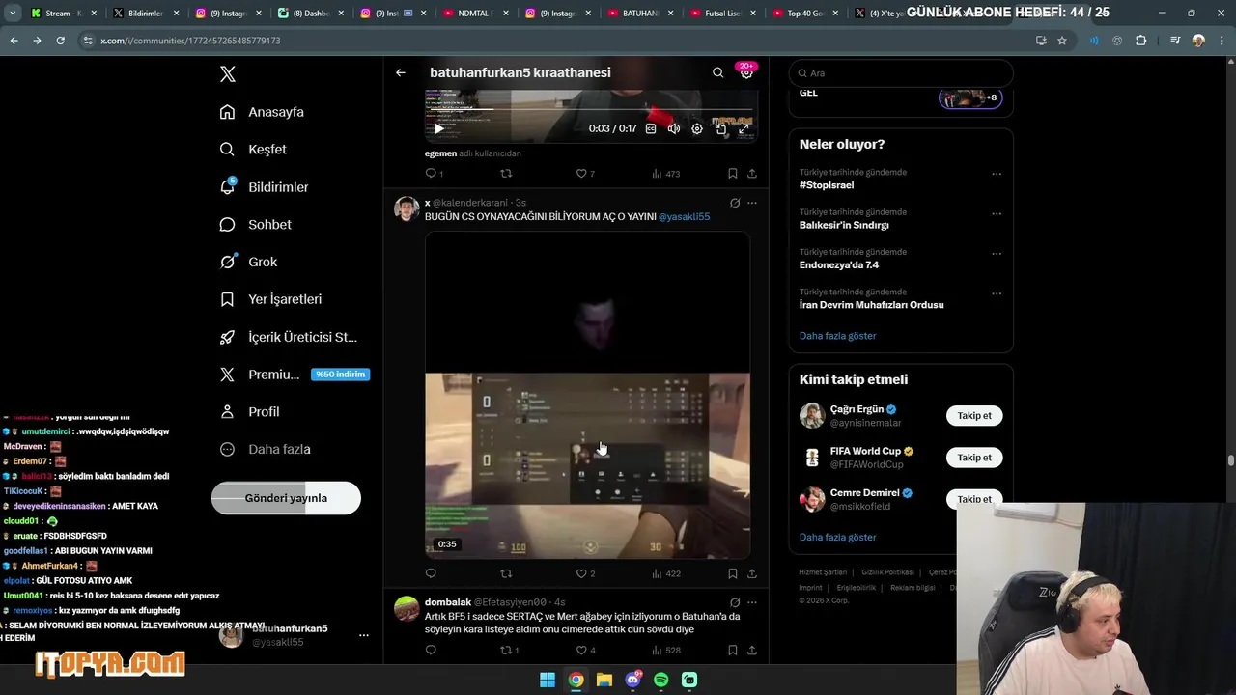Reply to the kalenderkarani post
Screen dimensions: 1236x695
pos(431,573)
